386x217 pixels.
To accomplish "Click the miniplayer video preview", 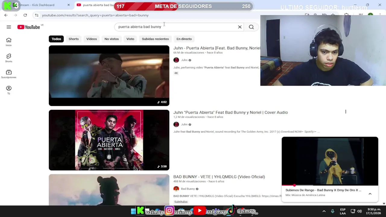I will (x=330, y=161).
